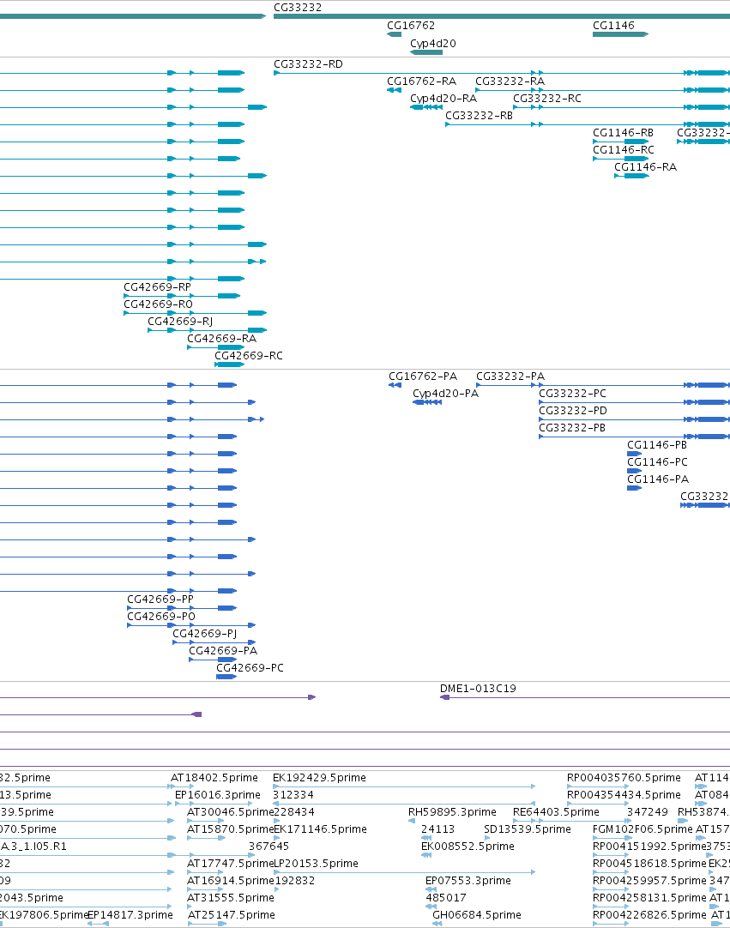
Task: Select transcript CG33232-RC
Action: click(x=546, y=99)
